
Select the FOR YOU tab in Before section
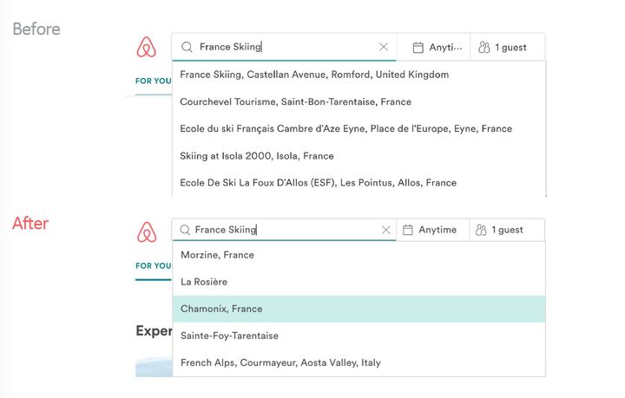click(153, 82)
